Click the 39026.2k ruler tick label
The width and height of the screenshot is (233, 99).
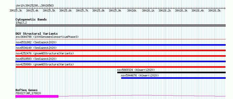coord(165,11)
